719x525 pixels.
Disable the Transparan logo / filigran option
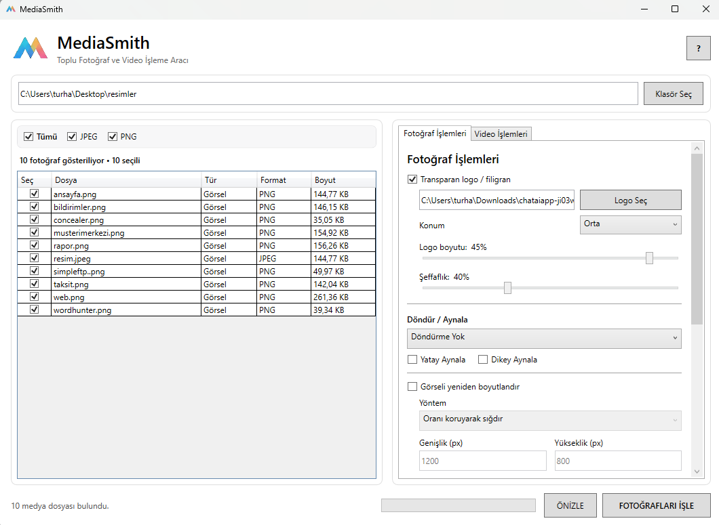click(x=412, y=179)
